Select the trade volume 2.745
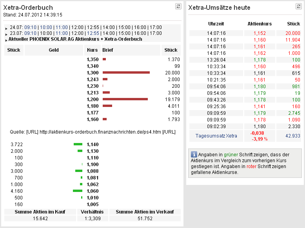The width and height of the screenshot is (305, 228). click(294, 113)
